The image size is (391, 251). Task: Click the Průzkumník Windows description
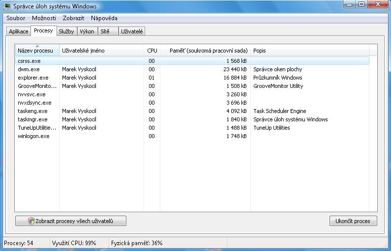[277, 78]
